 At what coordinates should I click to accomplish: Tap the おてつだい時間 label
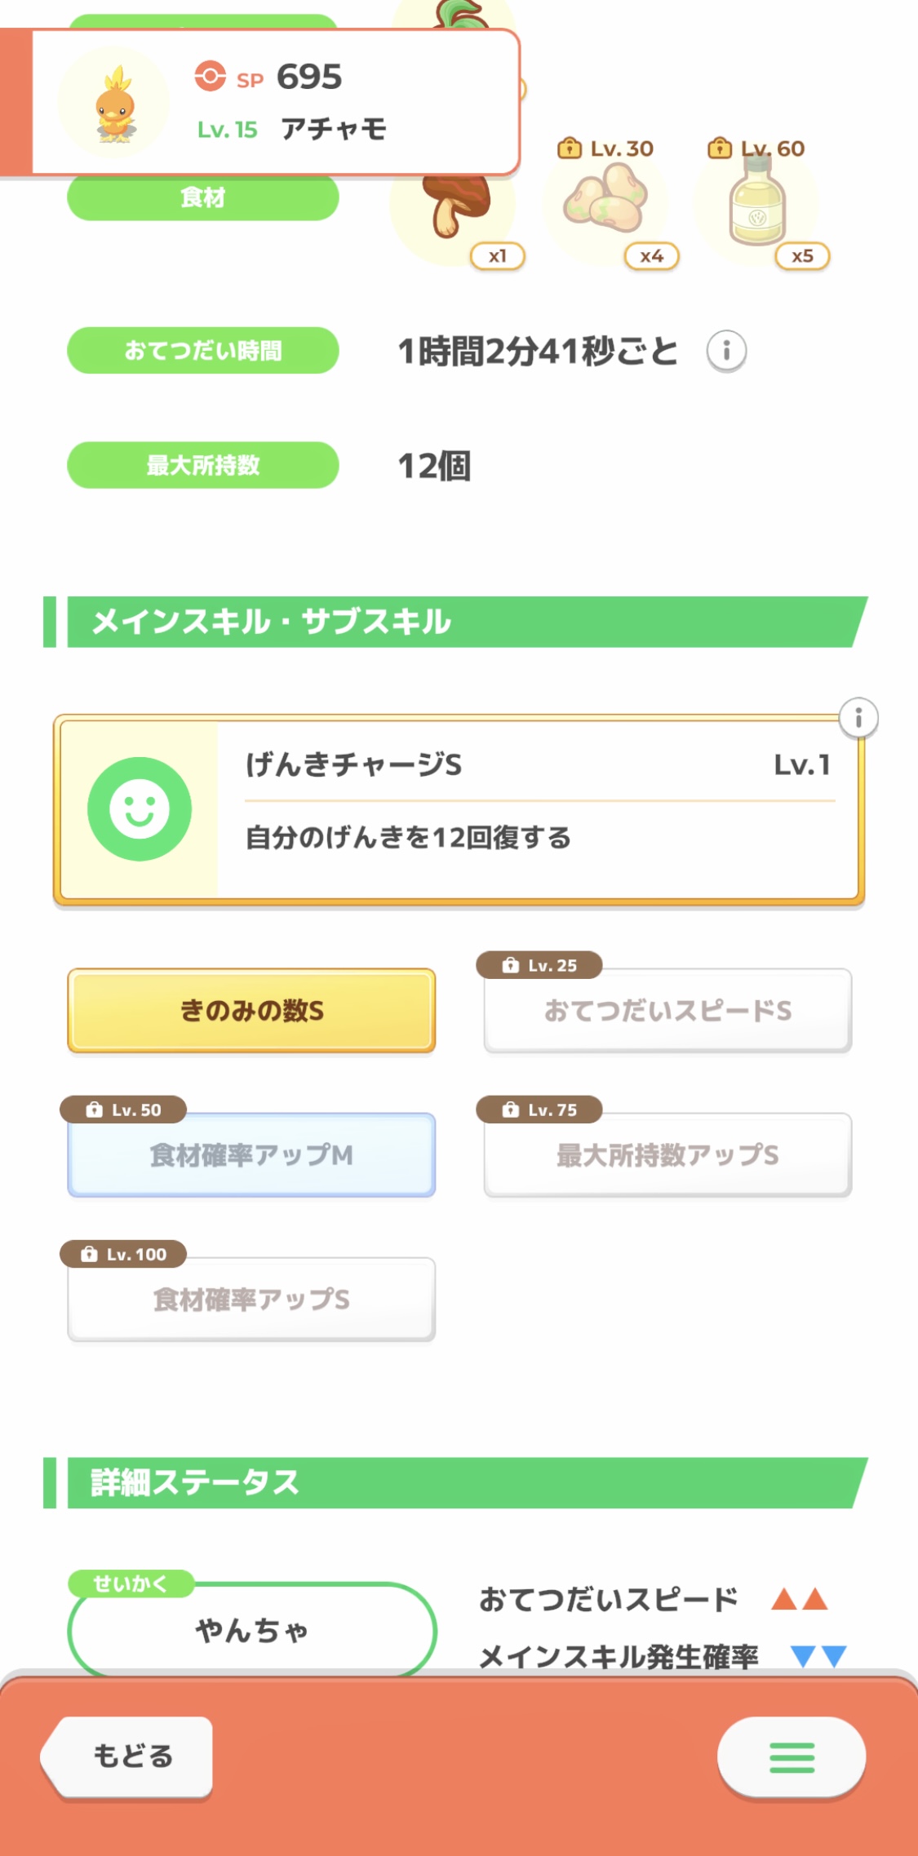tap(202, 351)
